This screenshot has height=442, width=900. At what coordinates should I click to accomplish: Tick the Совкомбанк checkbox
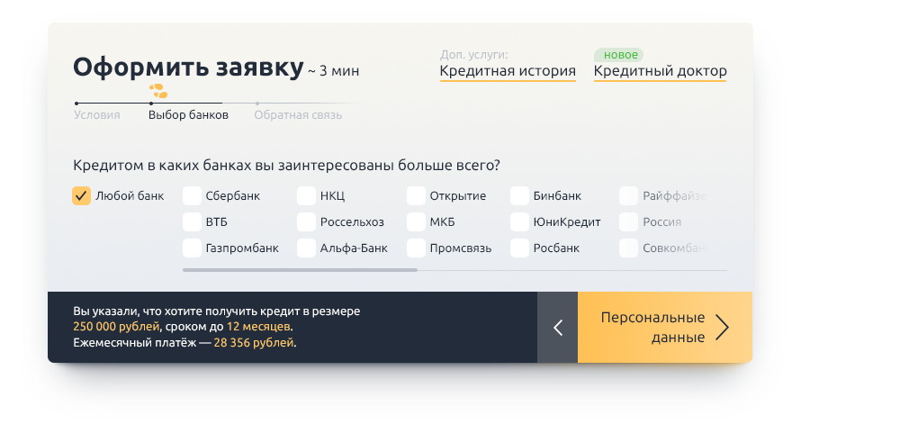coord(628,248)
